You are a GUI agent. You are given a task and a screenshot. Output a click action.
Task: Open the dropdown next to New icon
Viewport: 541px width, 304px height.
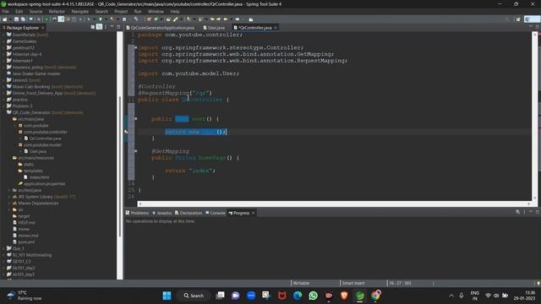tap(9, 19)
